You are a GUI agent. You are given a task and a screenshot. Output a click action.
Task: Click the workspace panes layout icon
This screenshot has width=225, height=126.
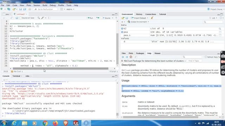pyautogui.click(x=62, y=9)
